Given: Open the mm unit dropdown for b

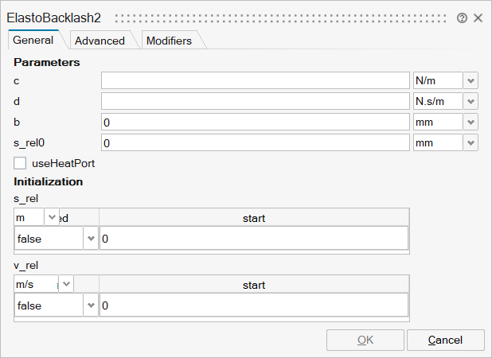Looking at the screenshot, I should click(471, 122).
